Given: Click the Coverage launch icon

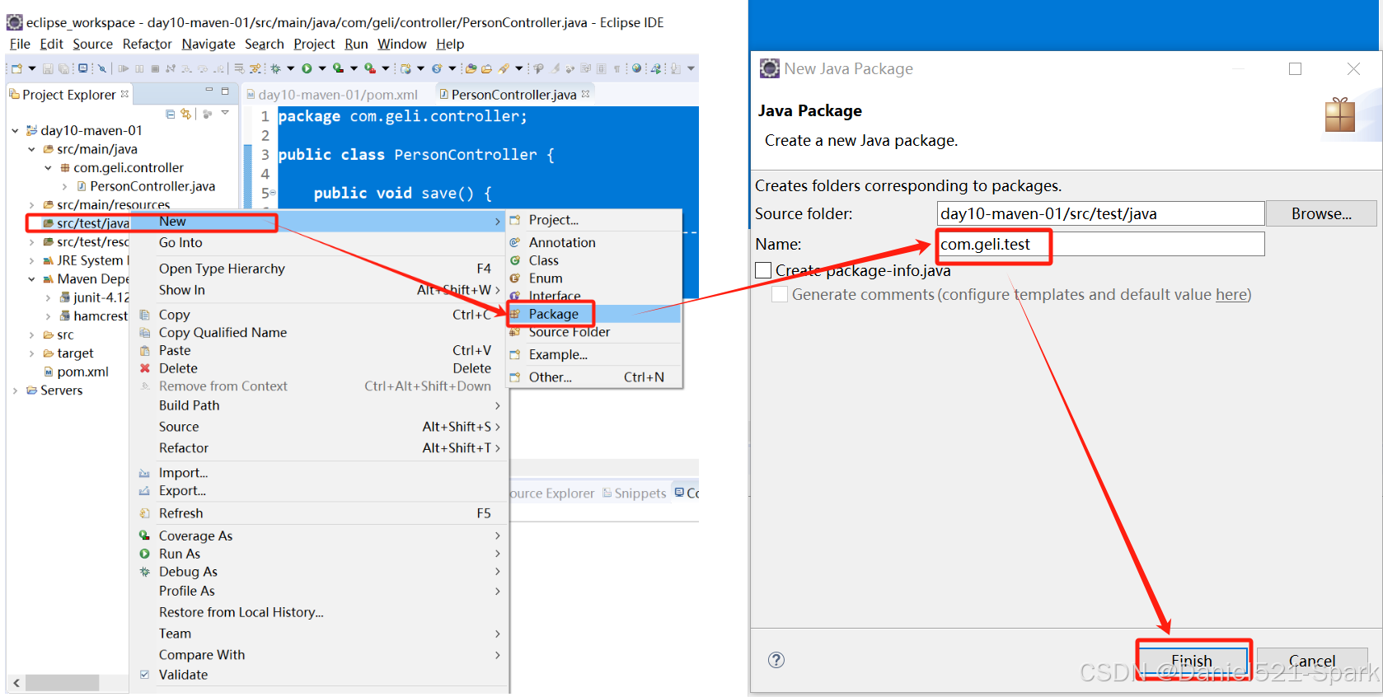Looking at the screenshot, I should click(338, 68).
